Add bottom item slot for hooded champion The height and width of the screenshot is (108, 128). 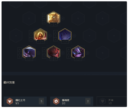(x=19, y=57)
